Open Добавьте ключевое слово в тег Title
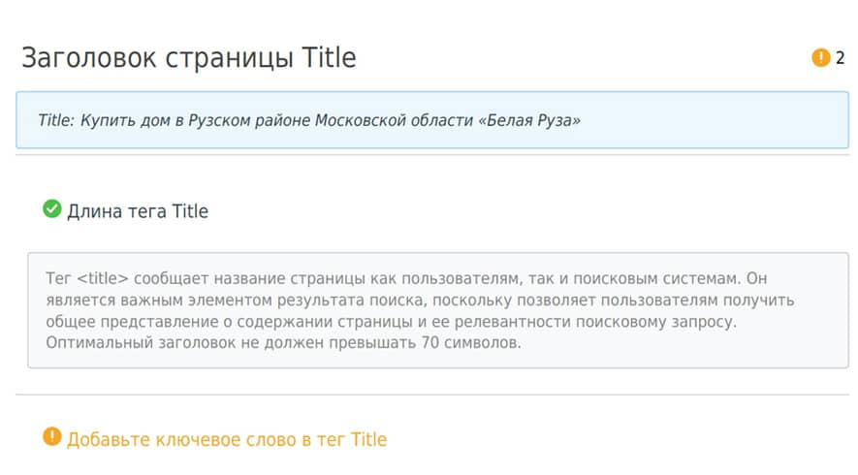This screenshot has height=475, width=858. (227, 439)
